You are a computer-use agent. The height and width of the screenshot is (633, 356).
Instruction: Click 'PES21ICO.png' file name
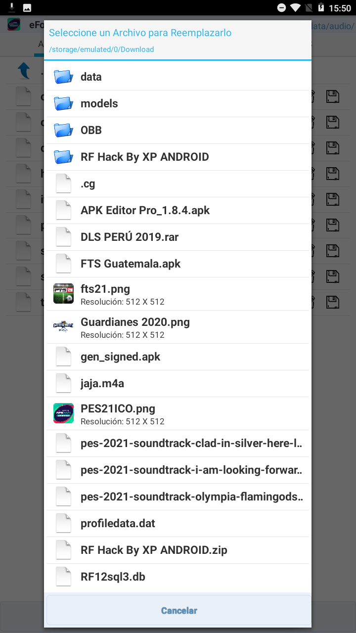[x=118, y=409]
